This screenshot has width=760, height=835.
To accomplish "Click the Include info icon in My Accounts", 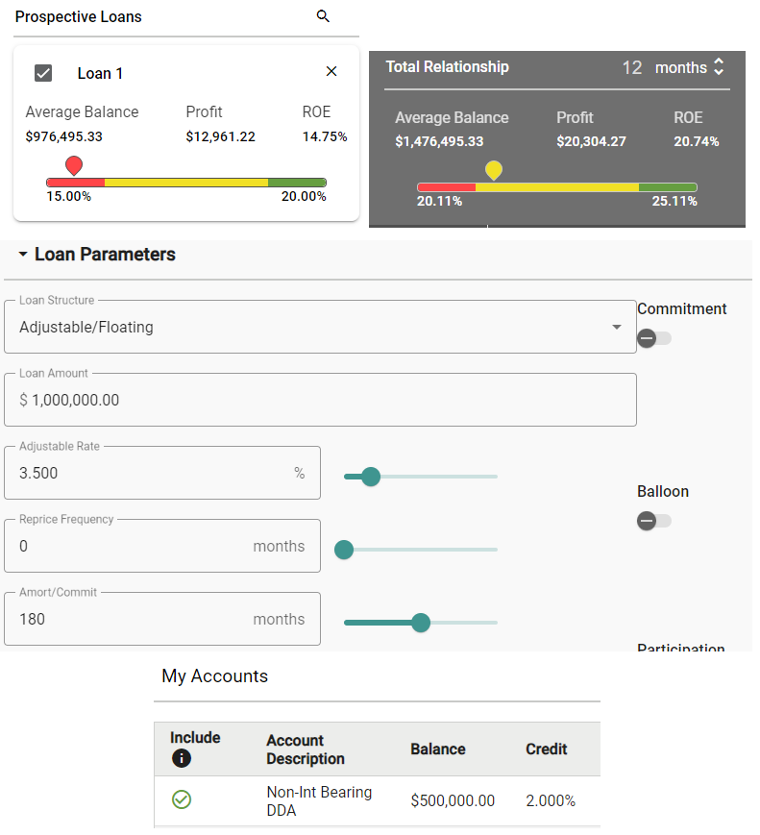I will coord(181,758).
